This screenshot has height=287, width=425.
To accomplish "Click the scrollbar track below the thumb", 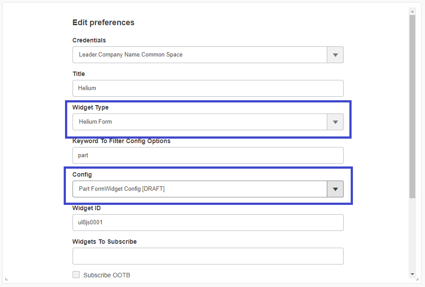I will coord(412,234).
